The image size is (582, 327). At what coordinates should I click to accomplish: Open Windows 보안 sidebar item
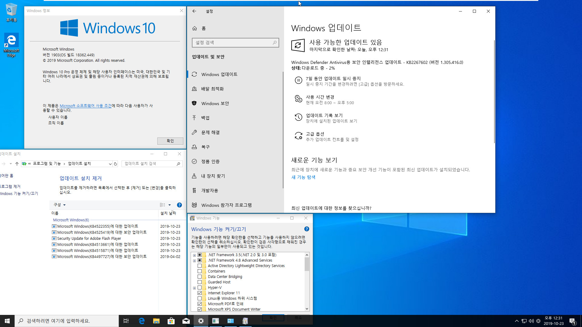235,103
